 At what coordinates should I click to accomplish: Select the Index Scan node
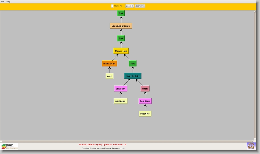(109, 64)
